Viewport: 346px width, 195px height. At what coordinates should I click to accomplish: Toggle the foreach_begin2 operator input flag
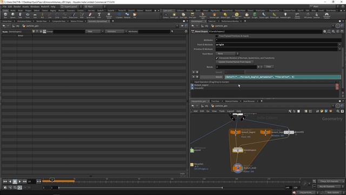click(x=192, y=85)
